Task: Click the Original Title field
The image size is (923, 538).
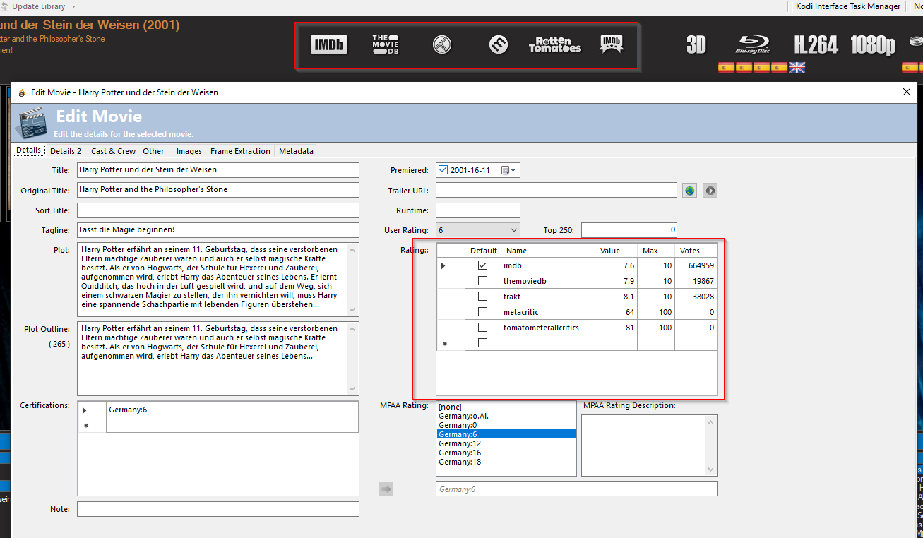Action: click(218, 190)
